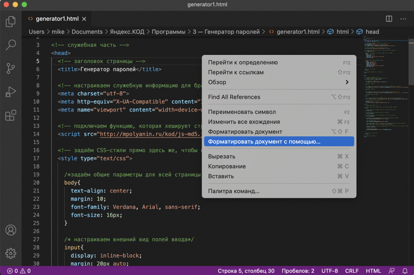Screen dimensions: 414x275
Task: Click the errors and warnings indicator
Action: click(19, 271)
